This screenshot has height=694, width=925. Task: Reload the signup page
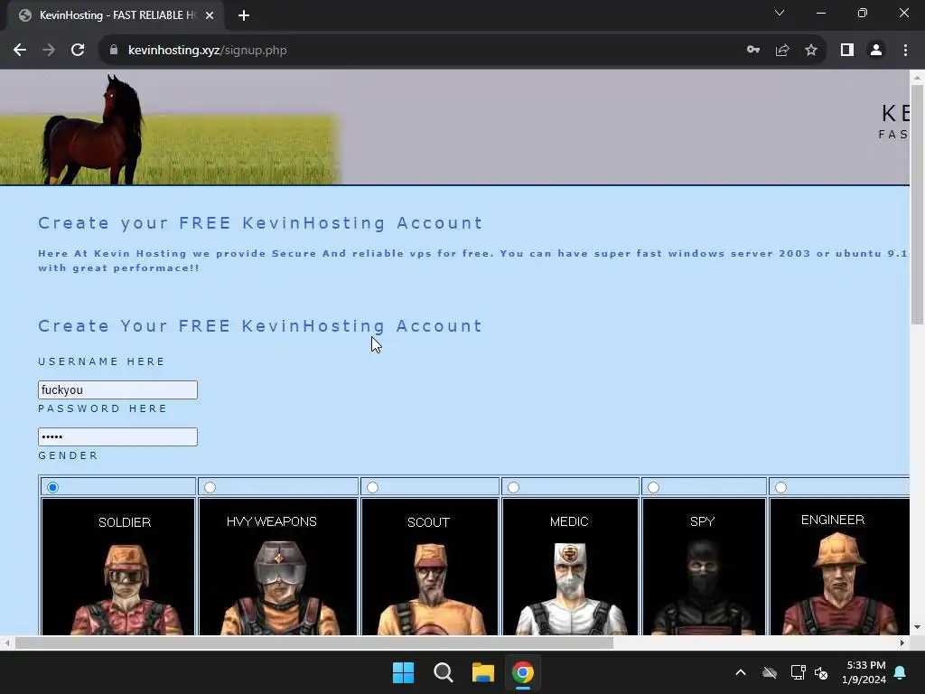pyautogui.click(x=78, y=51)
